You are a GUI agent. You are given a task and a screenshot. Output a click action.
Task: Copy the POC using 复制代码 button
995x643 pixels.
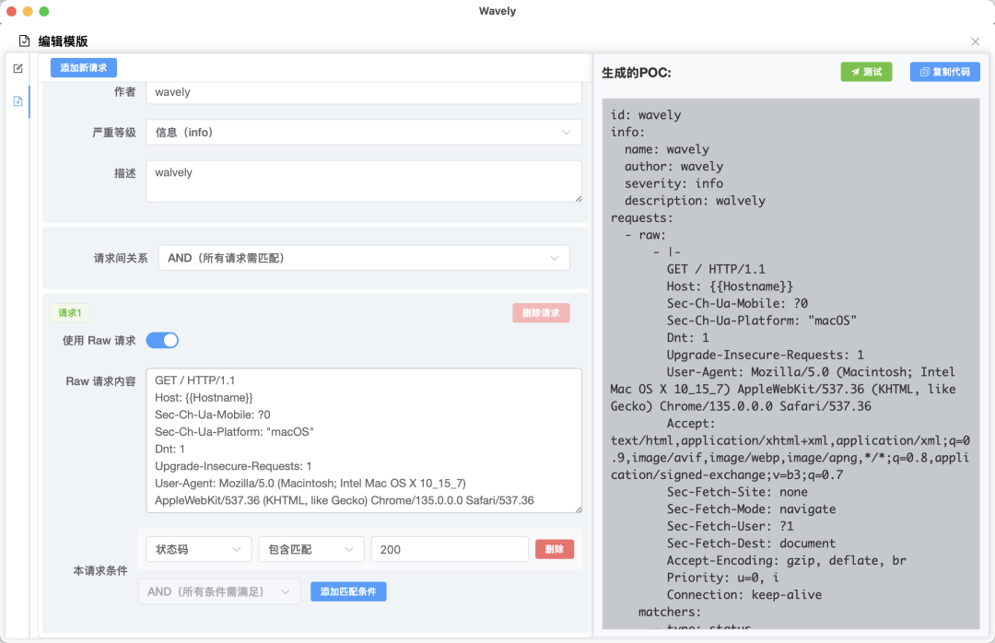click(x=945, y=72)
